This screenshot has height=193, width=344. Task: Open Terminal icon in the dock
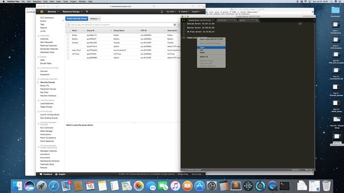(284, 186)
